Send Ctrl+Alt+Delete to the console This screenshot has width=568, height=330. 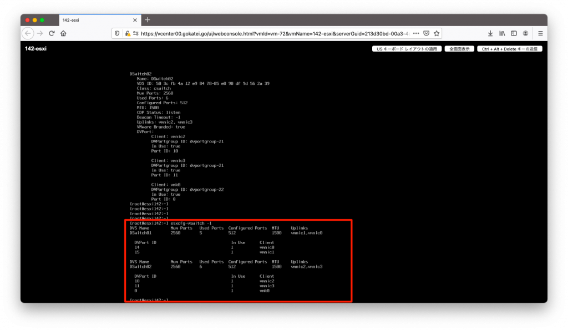pos(509,48)
